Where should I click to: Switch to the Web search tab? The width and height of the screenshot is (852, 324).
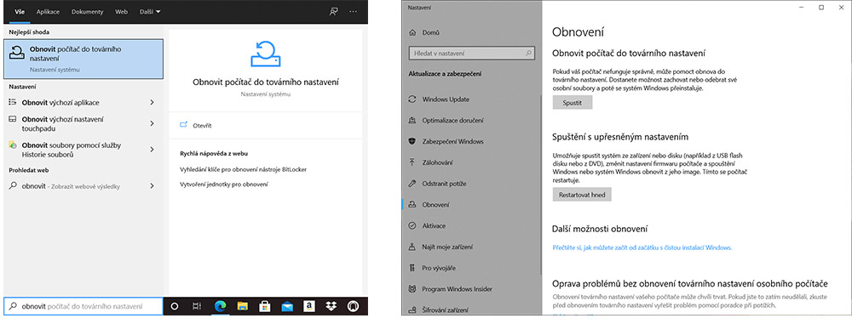pyautogui.click(x=121, y=11)
